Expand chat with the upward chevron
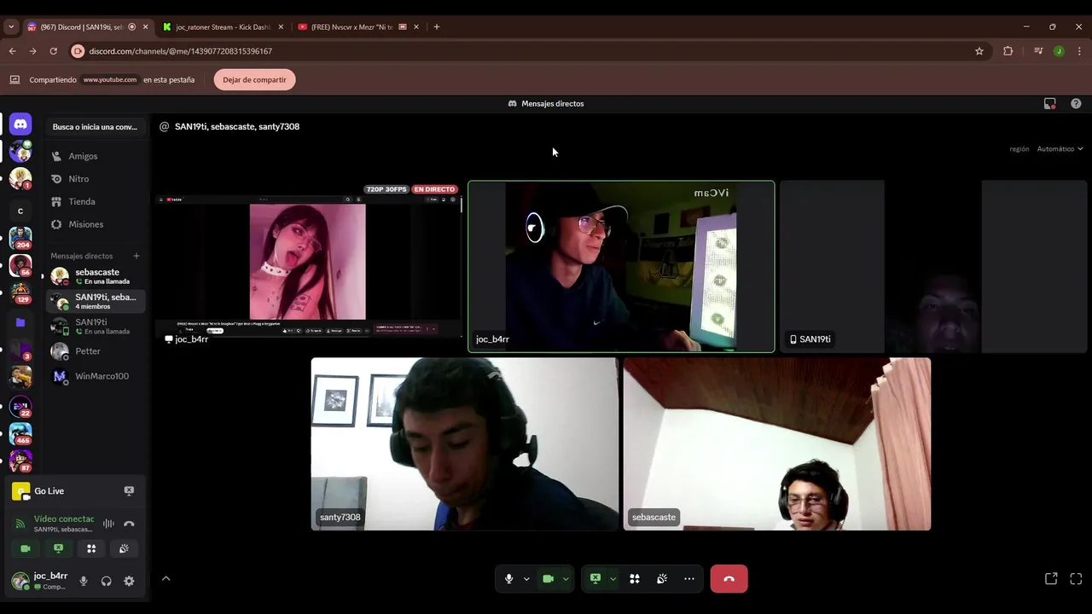This screenshot has width=1092, height=614. pyautogui.click(x=166, y=578)
